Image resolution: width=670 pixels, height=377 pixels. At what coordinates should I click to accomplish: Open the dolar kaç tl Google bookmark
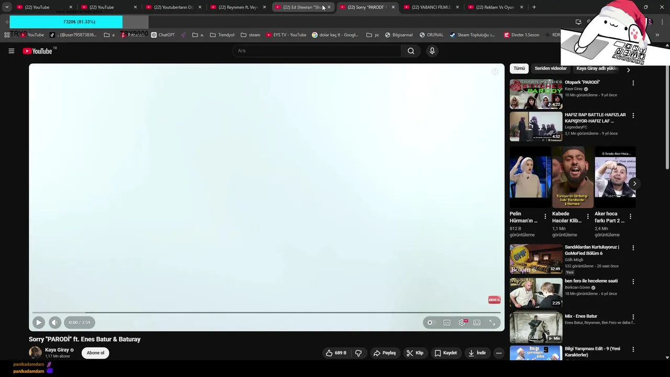[335, 35]
